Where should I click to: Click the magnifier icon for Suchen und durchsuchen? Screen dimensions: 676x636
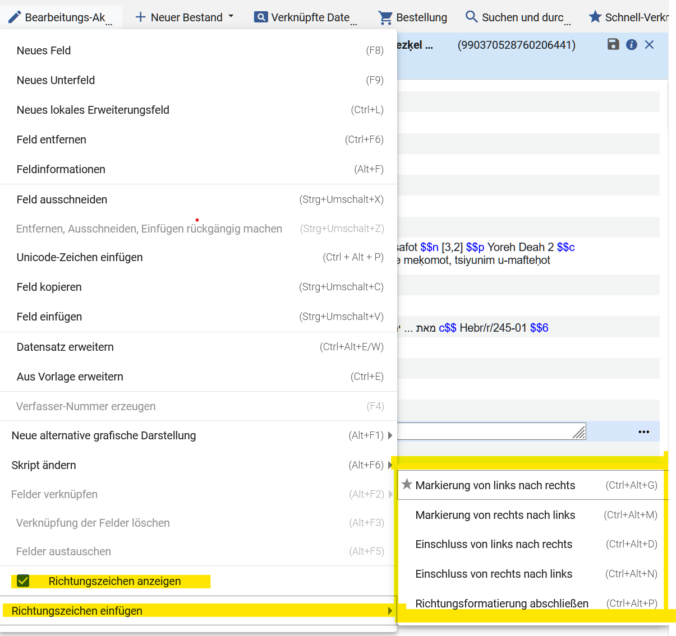coord(471,17)
